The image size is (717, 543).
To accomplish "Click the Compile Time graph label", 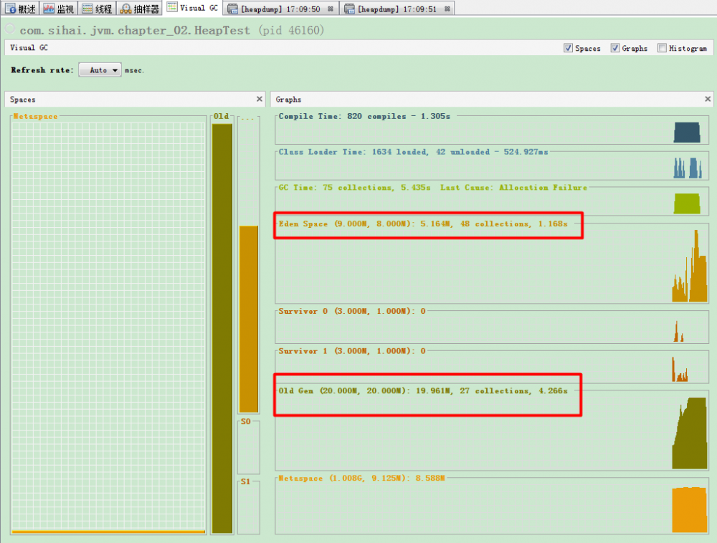I will 364,116.
